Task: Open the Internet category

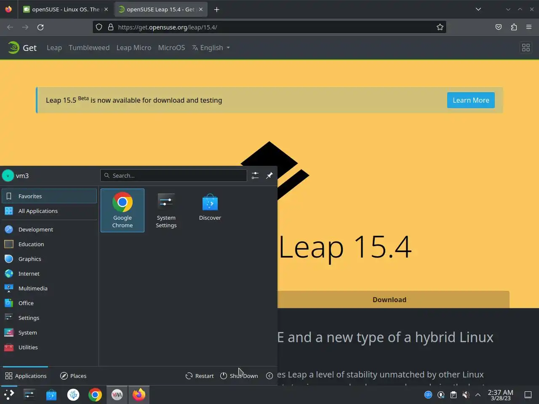Action: [49, 274]
